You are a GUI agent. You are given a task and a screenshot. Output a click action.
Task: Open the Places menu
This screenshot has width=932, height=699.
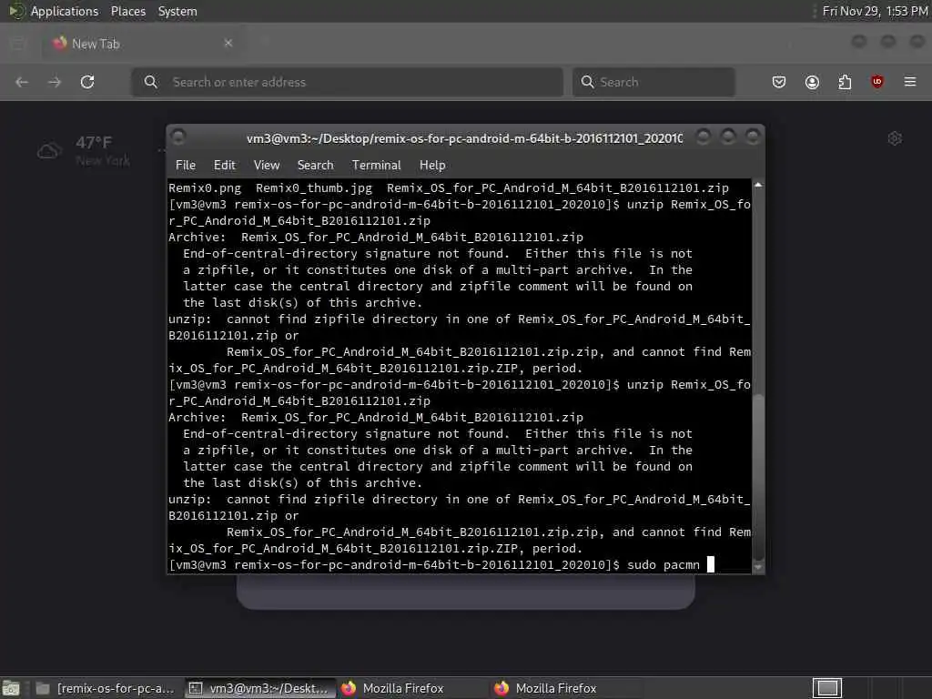tap(127, 11)
